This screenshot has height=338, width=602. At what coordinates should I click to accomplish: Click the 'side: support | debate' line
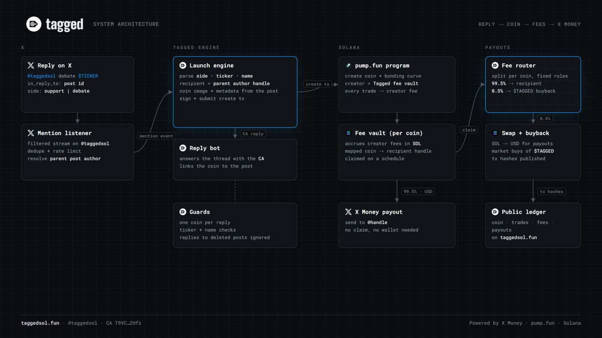coord(60,91)
